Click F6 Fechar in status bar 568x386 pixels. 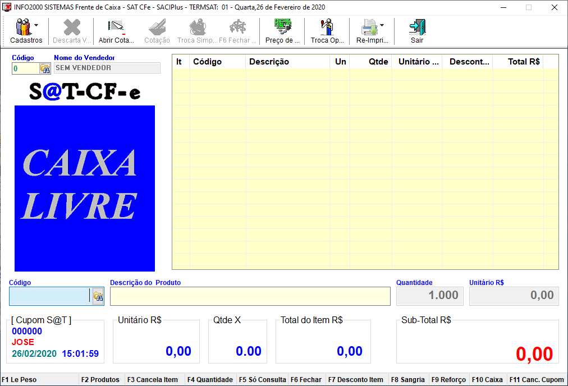coord(306,379)
